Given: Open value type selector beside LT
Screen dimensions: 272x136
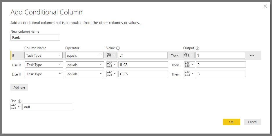Looking at the screenshot, I should pyautogui.click(x=111, y=55).
